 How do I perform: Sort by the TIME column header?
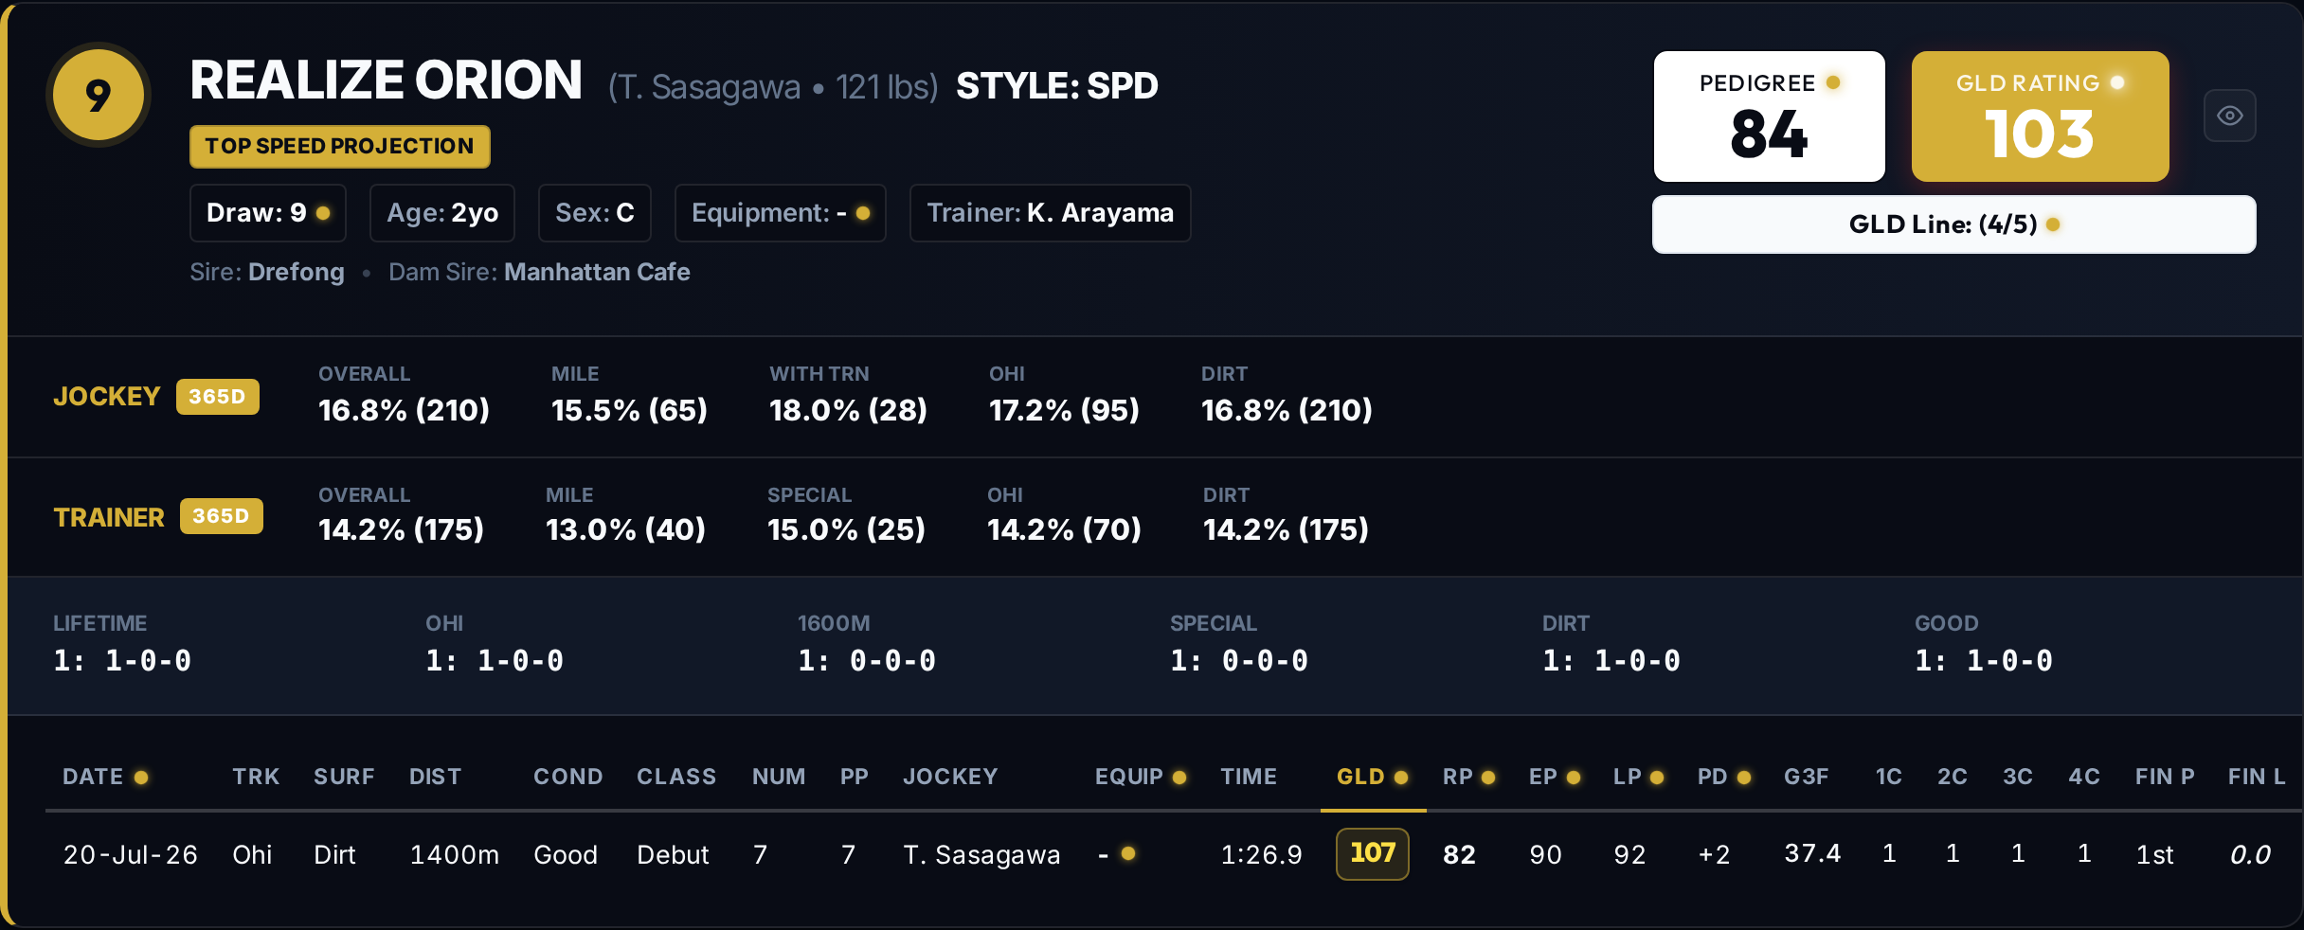click(x=1249, y=777)
